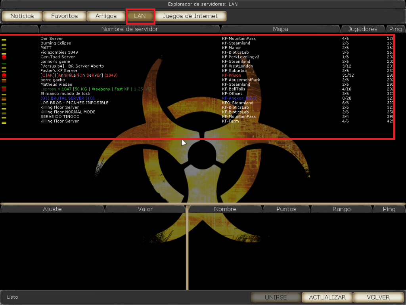Image resolution: width=406 pixels, height=305 pixels.
Task: Click player count '31/32'
Action: pyautogui.click(x=348, y=75)
